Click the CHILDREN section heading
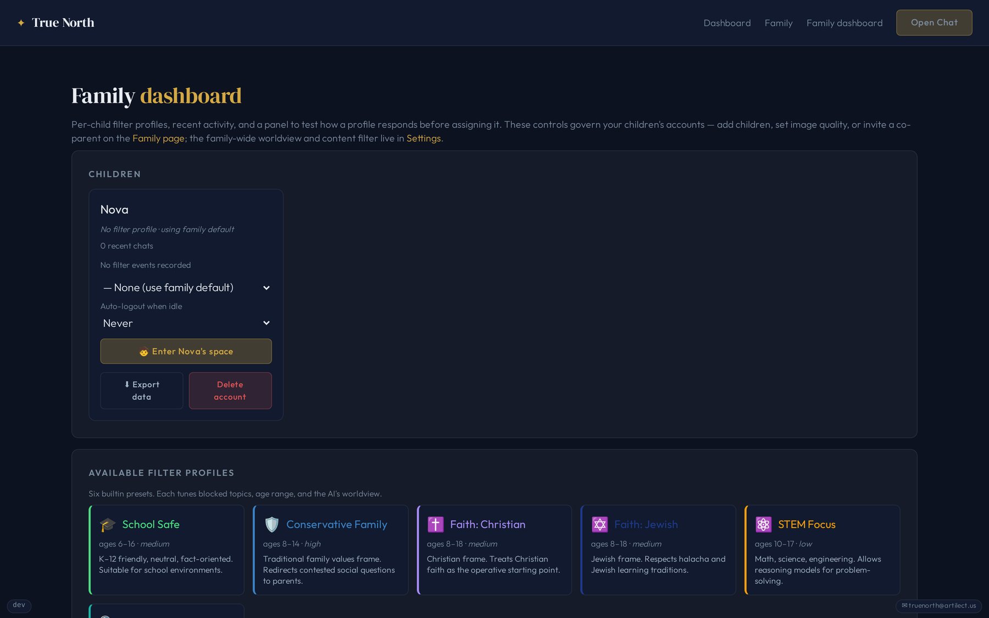This screenshot has height=618, width=989. tap(115, 174)
